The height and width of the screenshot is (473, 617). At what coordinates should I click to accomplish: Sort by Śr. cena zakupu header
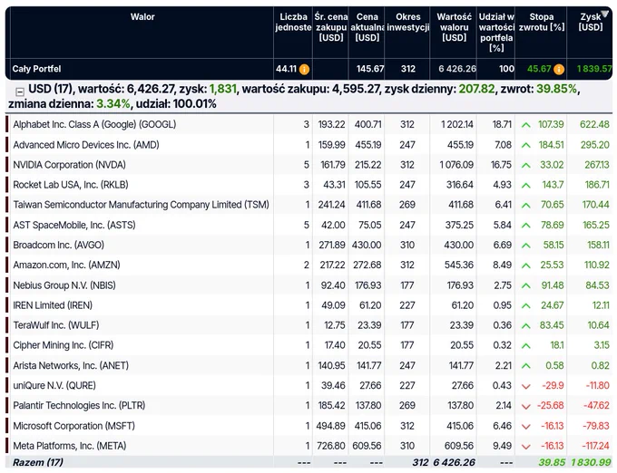pyautogui.click(x=331, y=27)
